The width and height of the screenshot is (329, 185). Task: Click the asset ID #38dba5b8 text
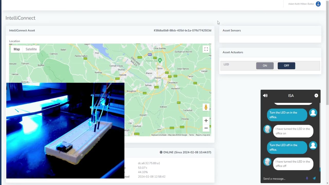click(x=182, y=30)
